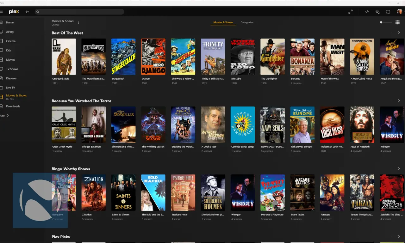Open the three-dot menu beside Movies & Shows
Screen dimensions: 405x243
(79, 22)
